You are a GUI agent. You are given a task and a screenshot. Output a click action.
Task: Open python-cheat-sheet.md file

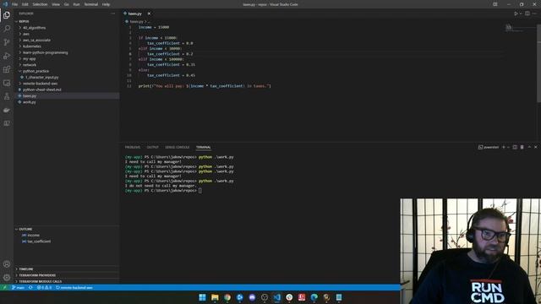[x=41, y=90]
